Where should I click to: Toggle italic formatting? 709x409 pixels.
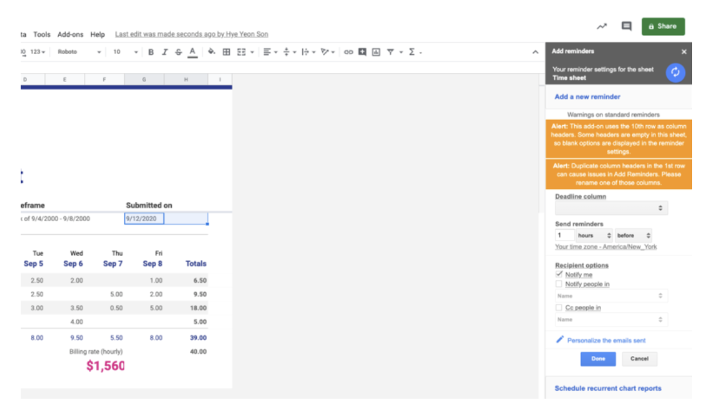coord(165,52)
